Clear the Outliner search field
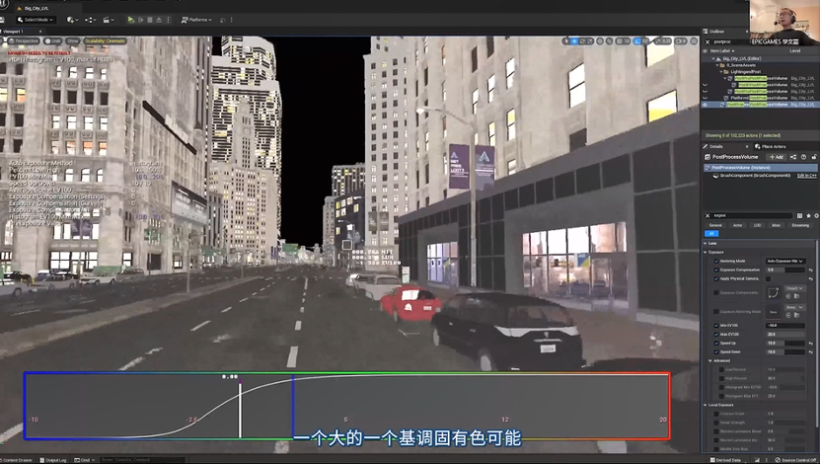 pyautogui.click(x=708, y=41)
